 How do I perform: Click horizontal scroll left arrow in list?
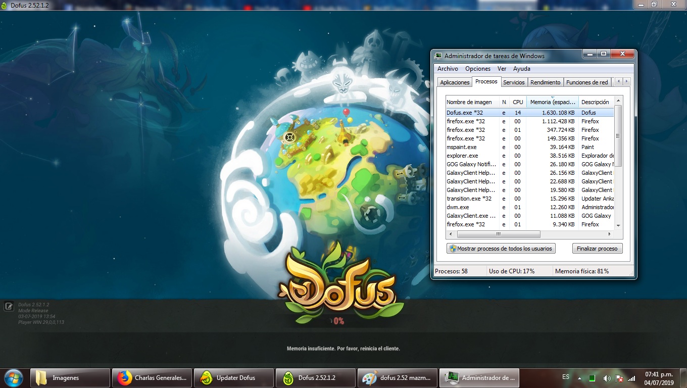pyautogui.click(x=450, y=234)
